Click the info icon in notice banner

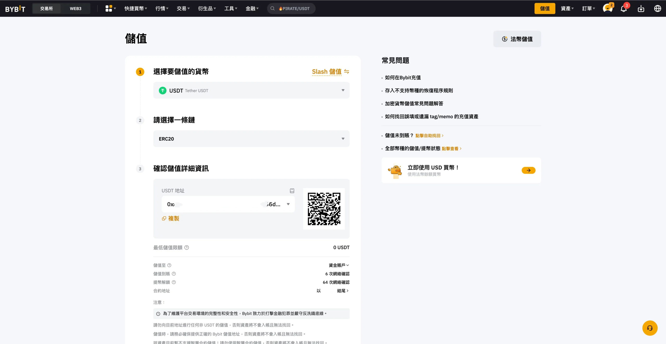click(158, 314)
